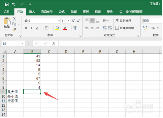Open the 帮助 tab
163x118 pixels.
[x=110, y=11]
